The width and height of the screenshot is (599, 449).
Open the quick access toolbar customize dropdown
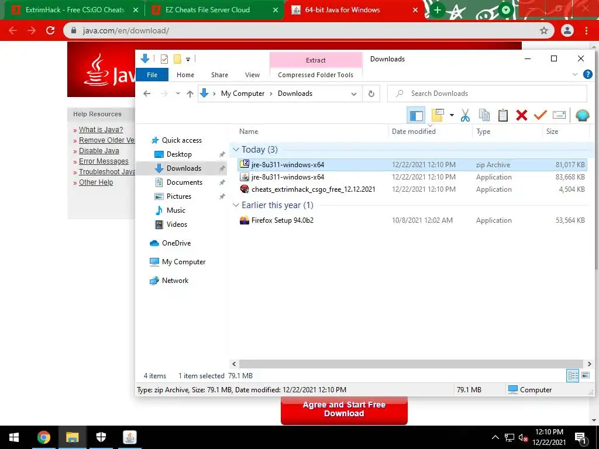188,60
